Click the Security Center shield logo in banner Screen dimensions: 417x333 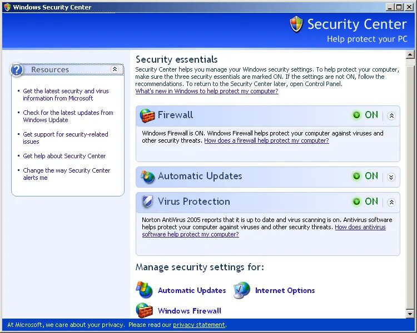(296, 24)
